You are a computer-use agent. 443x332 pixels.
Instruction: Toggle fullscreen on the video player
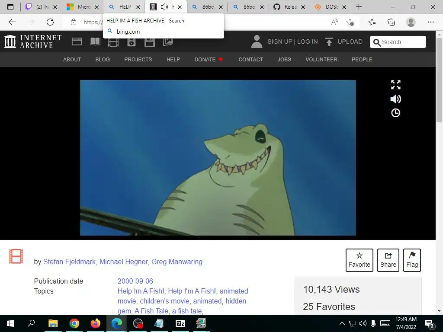[395, 84]
